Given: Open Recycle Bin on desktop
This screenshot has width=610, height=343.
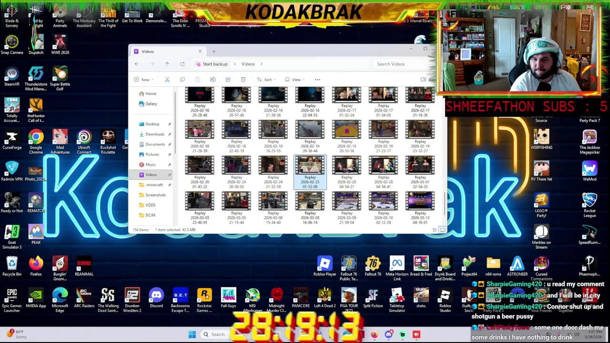Looking at the screenshot, I should pyautogui.click(x=12, y=266).
